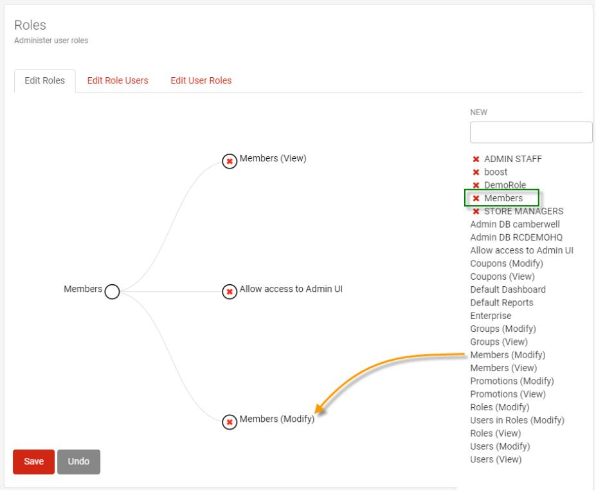Select Members role in list

click(x=503, y=199)
